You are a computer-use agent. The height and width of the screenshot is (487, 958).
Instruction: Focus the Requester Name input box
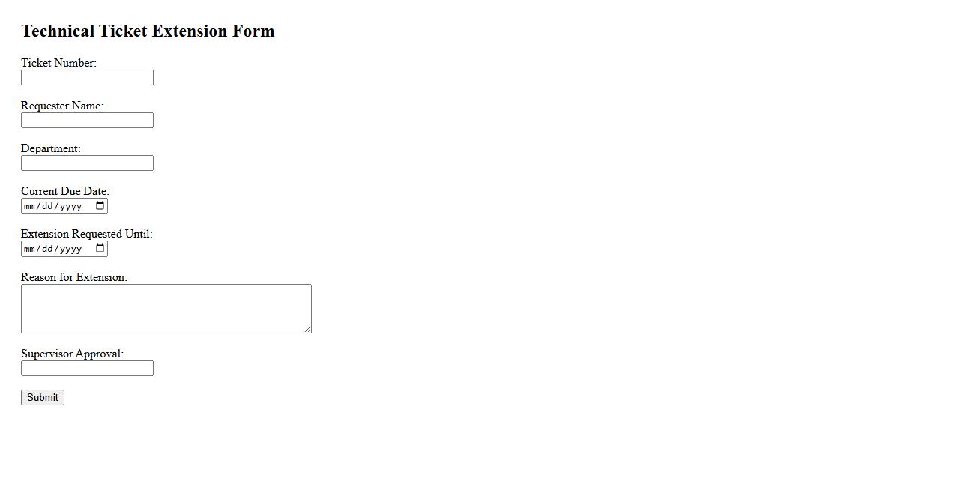tap(87, 121)
